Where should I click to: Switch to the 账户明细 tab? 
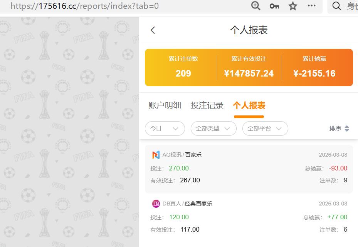coord(164,105)
